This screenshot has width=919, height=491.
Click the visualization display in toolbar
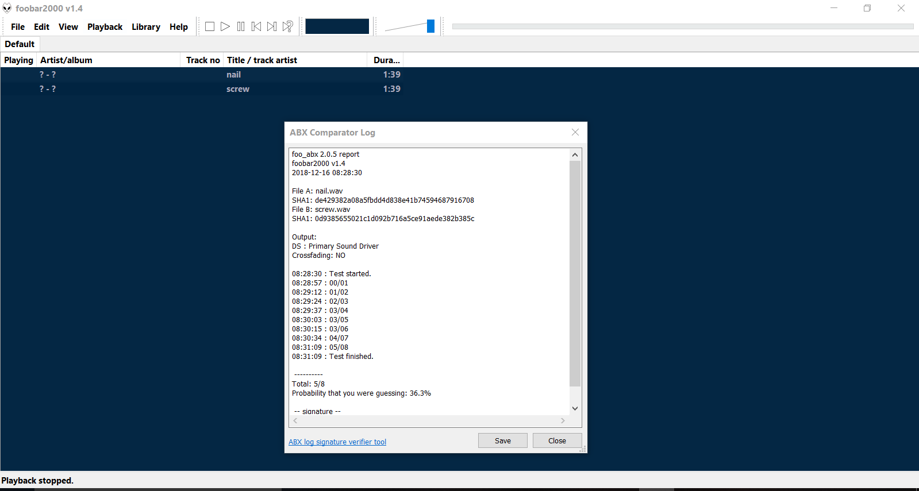click(x=337, y=26)
